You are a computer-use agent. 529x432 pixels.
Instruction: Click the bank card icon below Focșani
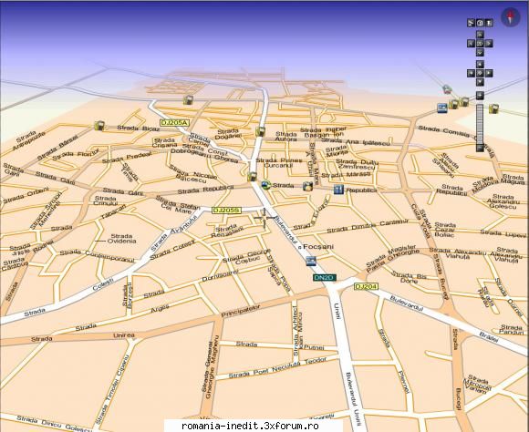click(311, 261)
